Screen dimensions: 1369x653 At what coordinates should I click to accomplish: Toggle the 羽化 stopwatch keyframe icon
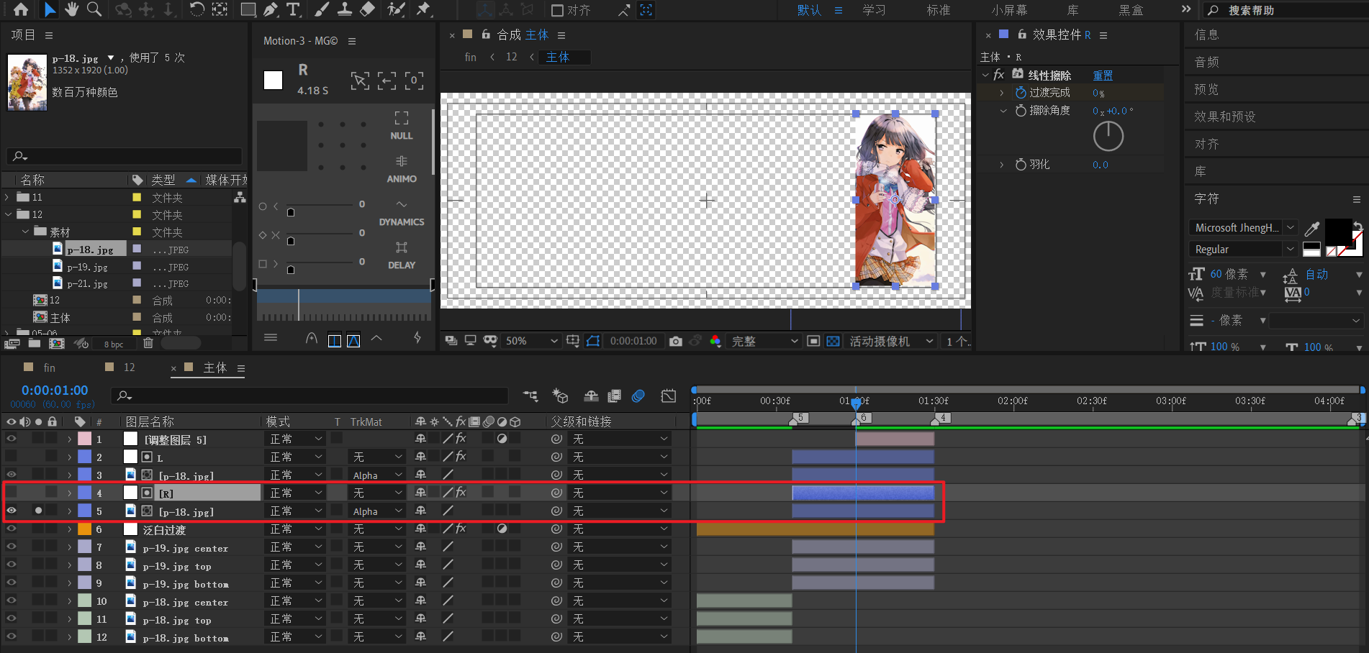pos(1021,165)
